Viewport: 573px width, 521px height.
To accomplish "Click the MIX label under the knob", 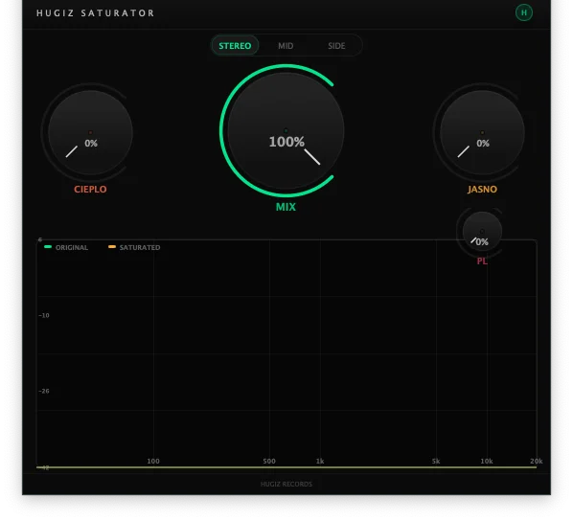I will pyautogui.click(x=286, y=207).
